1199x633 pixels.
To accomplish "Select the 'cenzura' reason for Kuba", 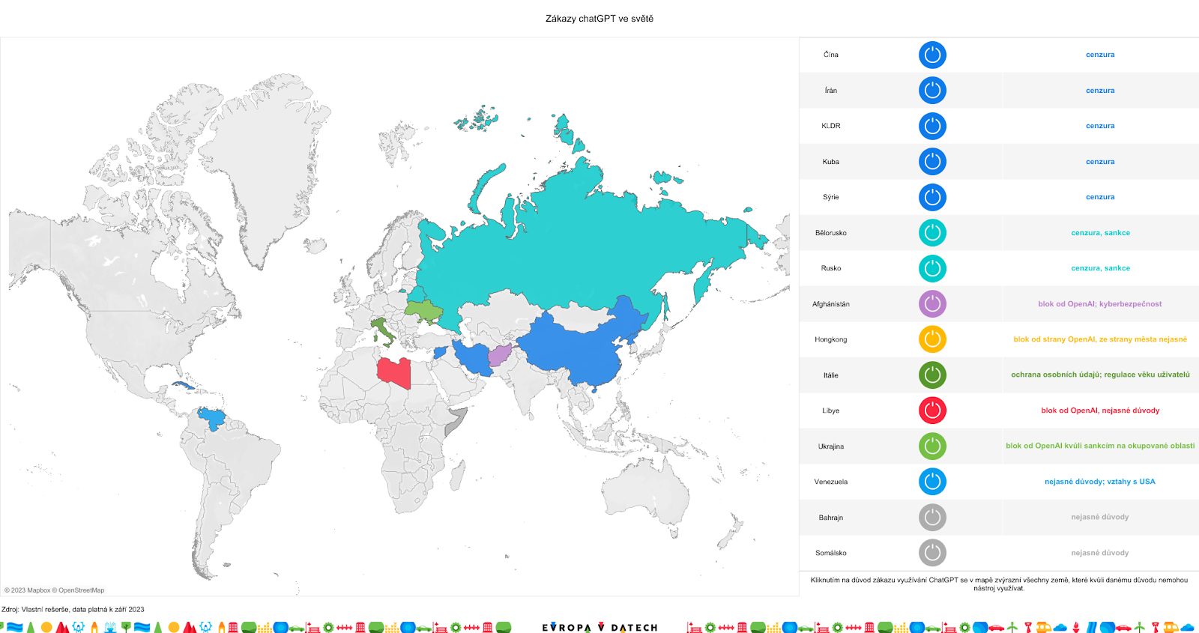I will [x=1100, y=162].
